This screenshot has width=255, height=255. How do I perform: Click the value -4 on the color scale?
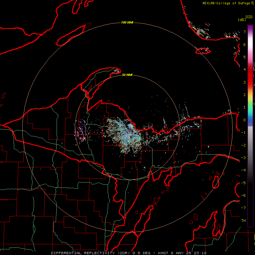tap(243, 170)
